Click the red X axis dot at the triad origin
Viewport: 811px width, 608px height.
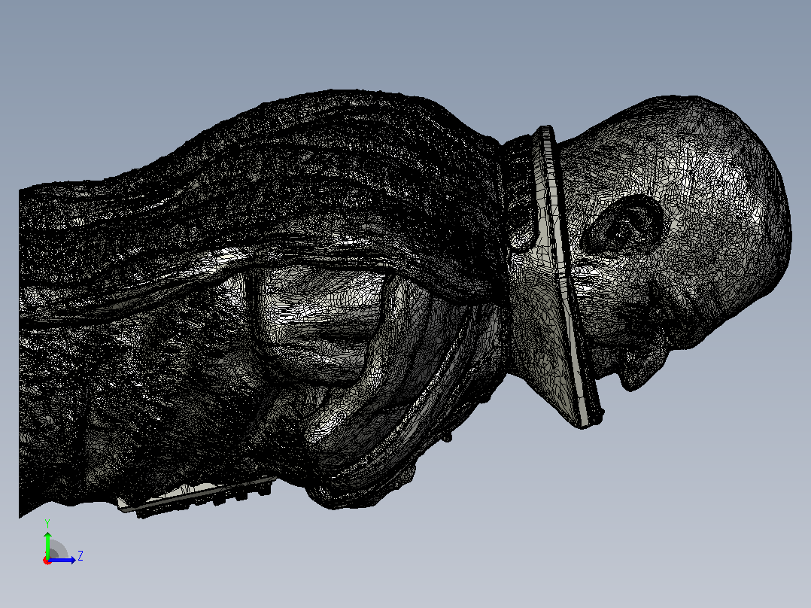[47, 561]
